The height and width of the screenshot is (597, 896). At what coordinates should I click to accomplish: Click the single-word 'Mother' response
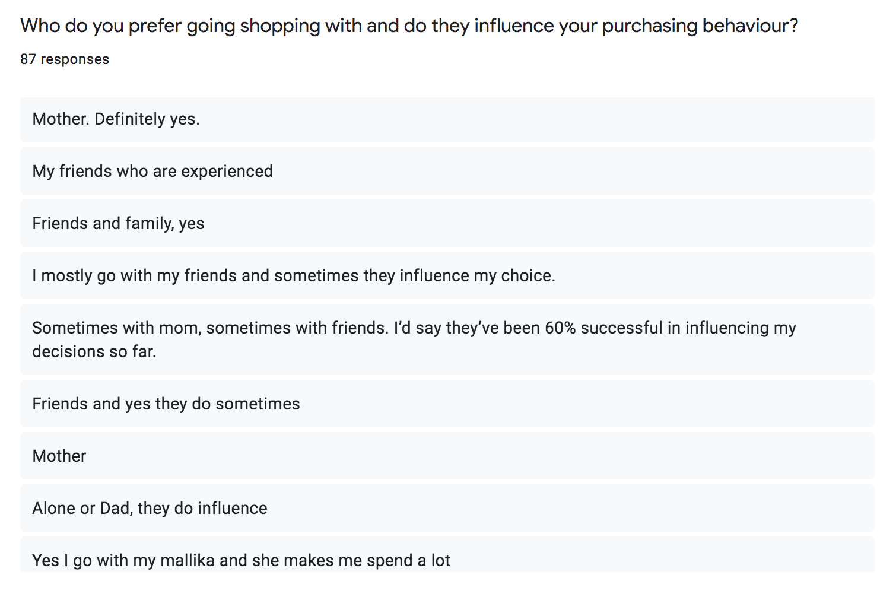[x=447, y=456]
